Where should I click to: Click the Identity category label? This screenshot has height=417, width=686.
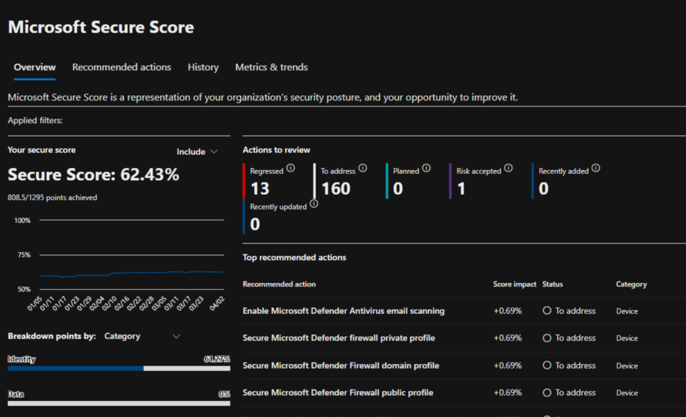coord(21,359)
